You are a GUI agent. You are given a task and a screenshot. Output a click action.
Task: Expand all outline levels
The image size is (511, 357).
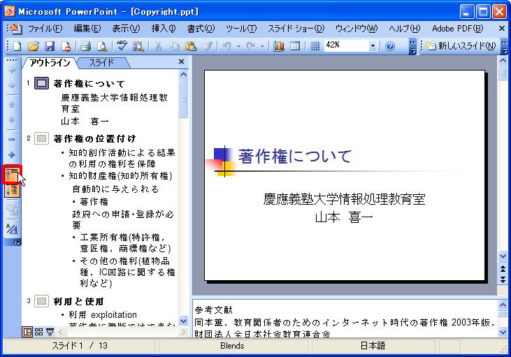coord(12,190)
